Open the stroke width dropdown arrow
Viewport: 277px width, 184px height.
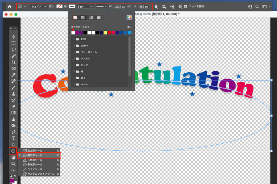pos(92,7)
